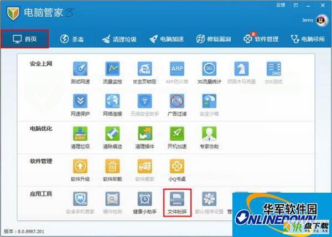Open 健康小助手 alarm clock icon
Screen dimensions: 332x237
coord(145,199)
